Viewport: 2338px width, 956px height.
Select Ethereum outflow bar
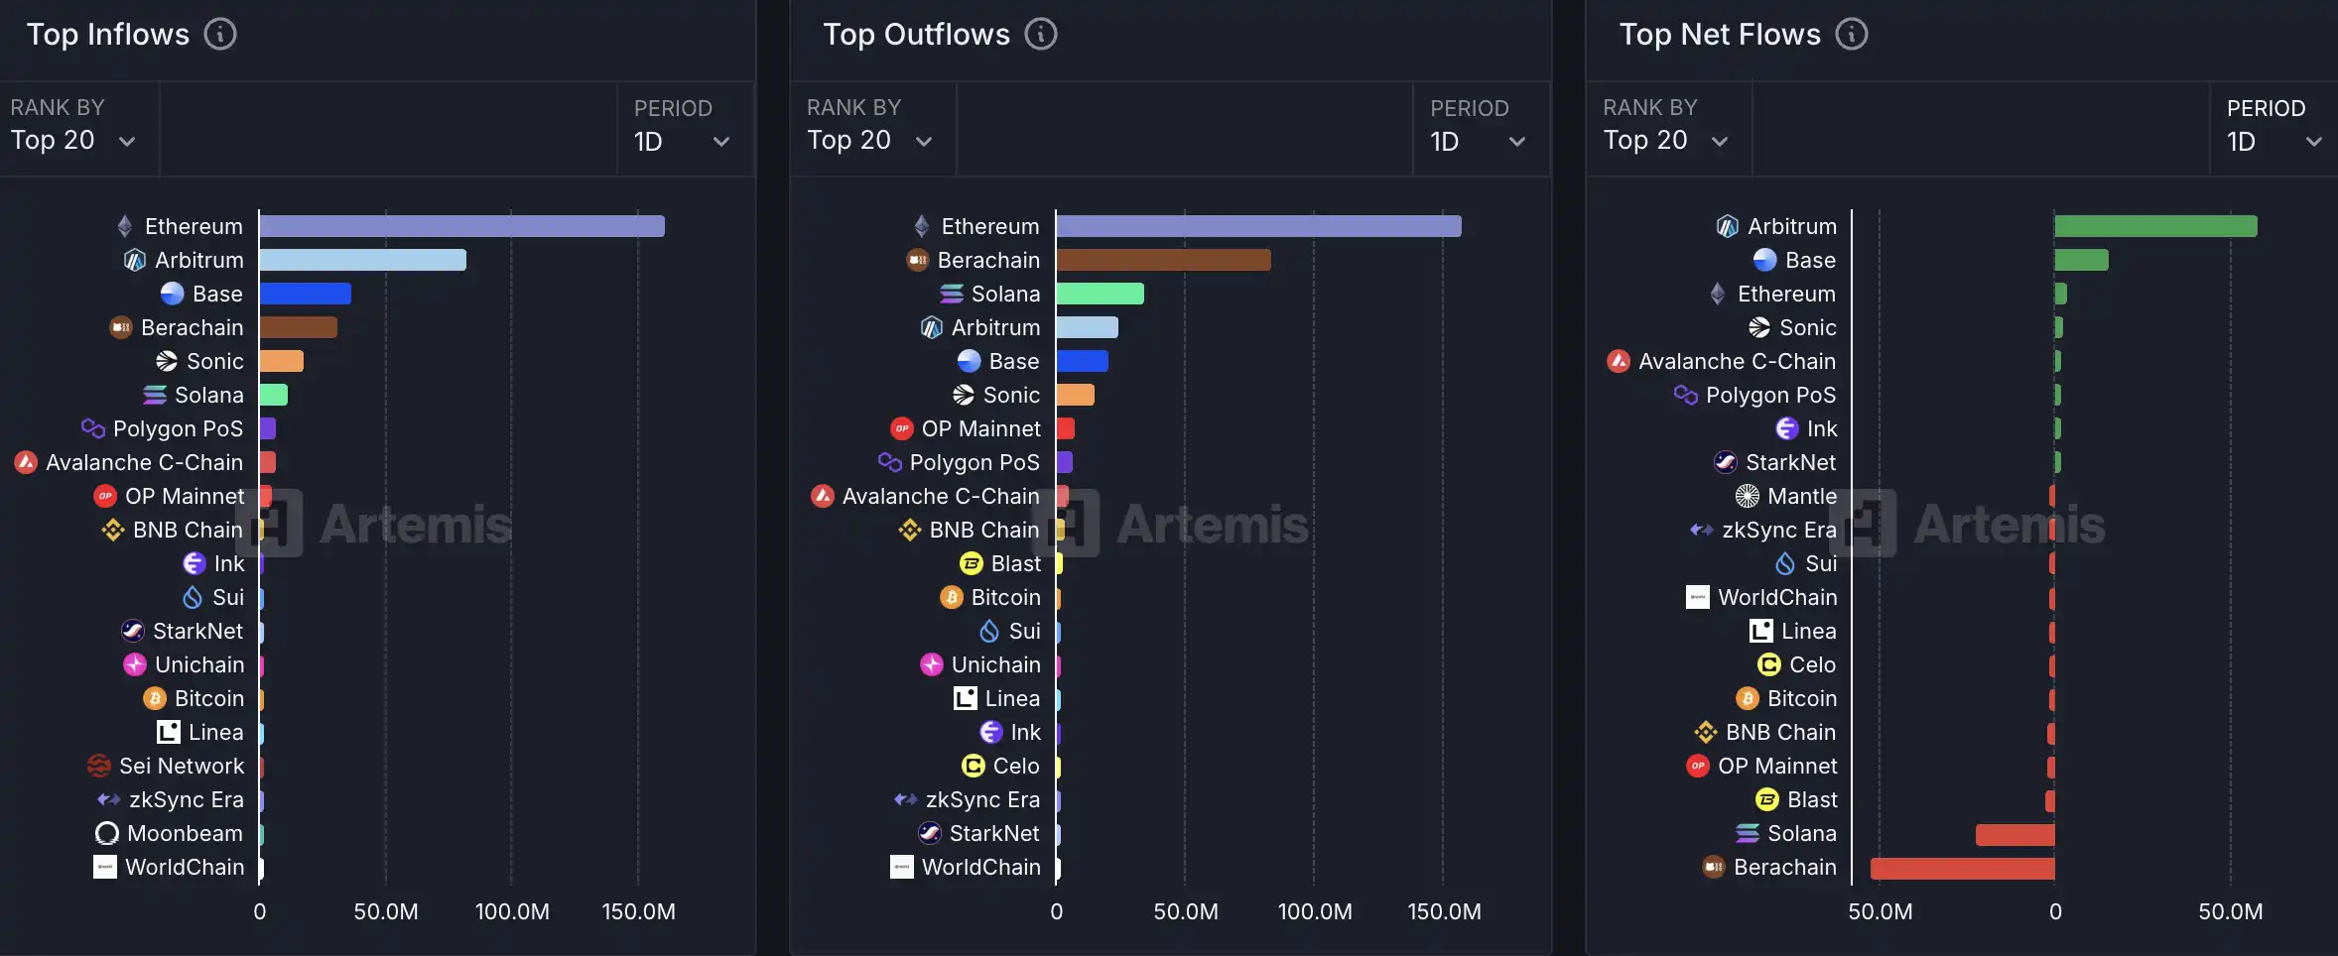1259,226
